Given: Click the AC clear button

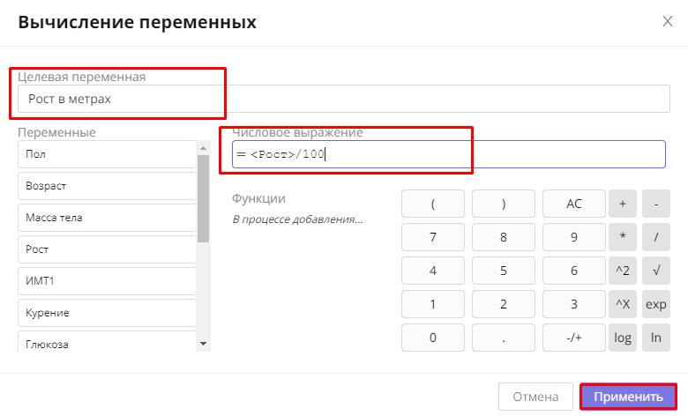Looking at the screenshot, I should [x=573, y=204].
